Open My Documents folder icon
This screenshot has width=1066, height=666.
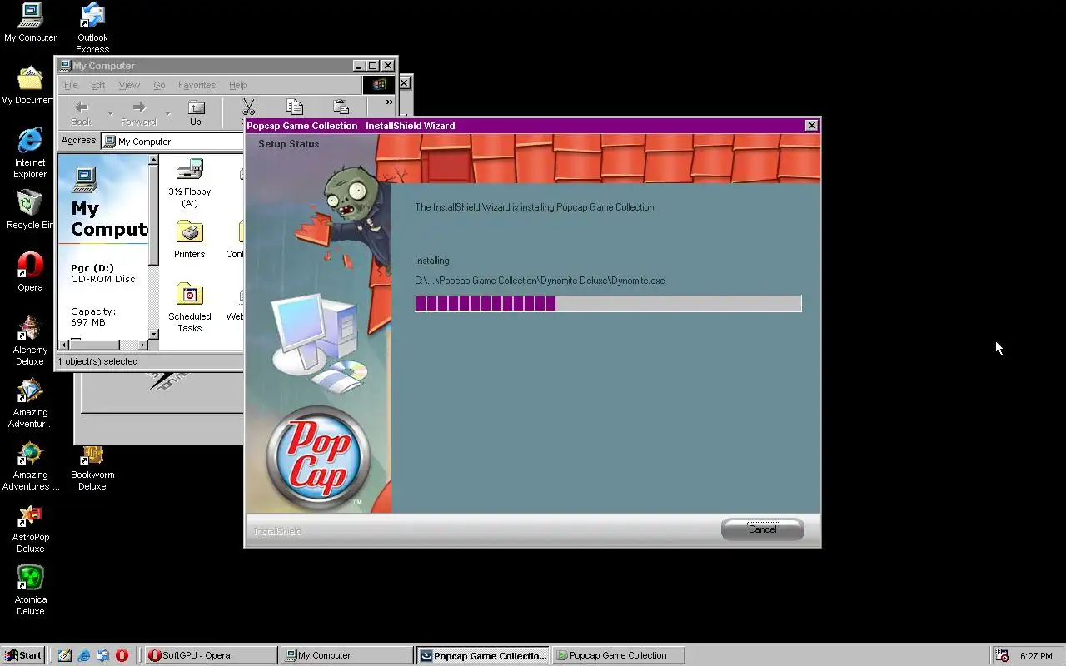point(30,85)
